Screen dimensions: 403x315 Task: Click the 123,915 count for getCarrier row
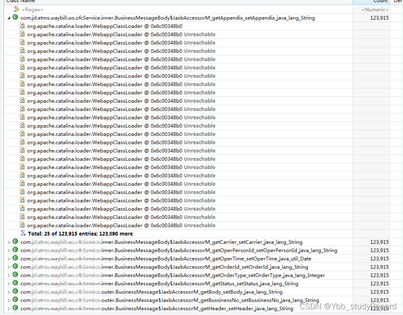[379, 242]
